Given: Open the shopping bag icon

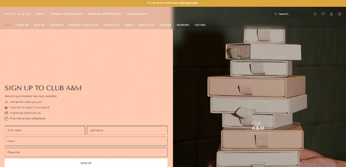Looking at the screenshot, I should point(340,14).
